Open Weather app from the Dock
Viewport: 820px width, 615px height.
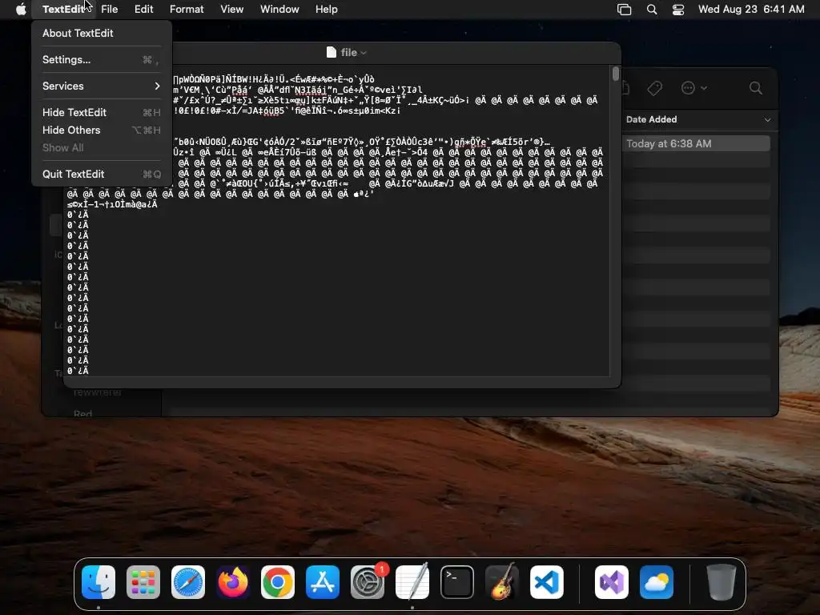(x=657, y=582)
